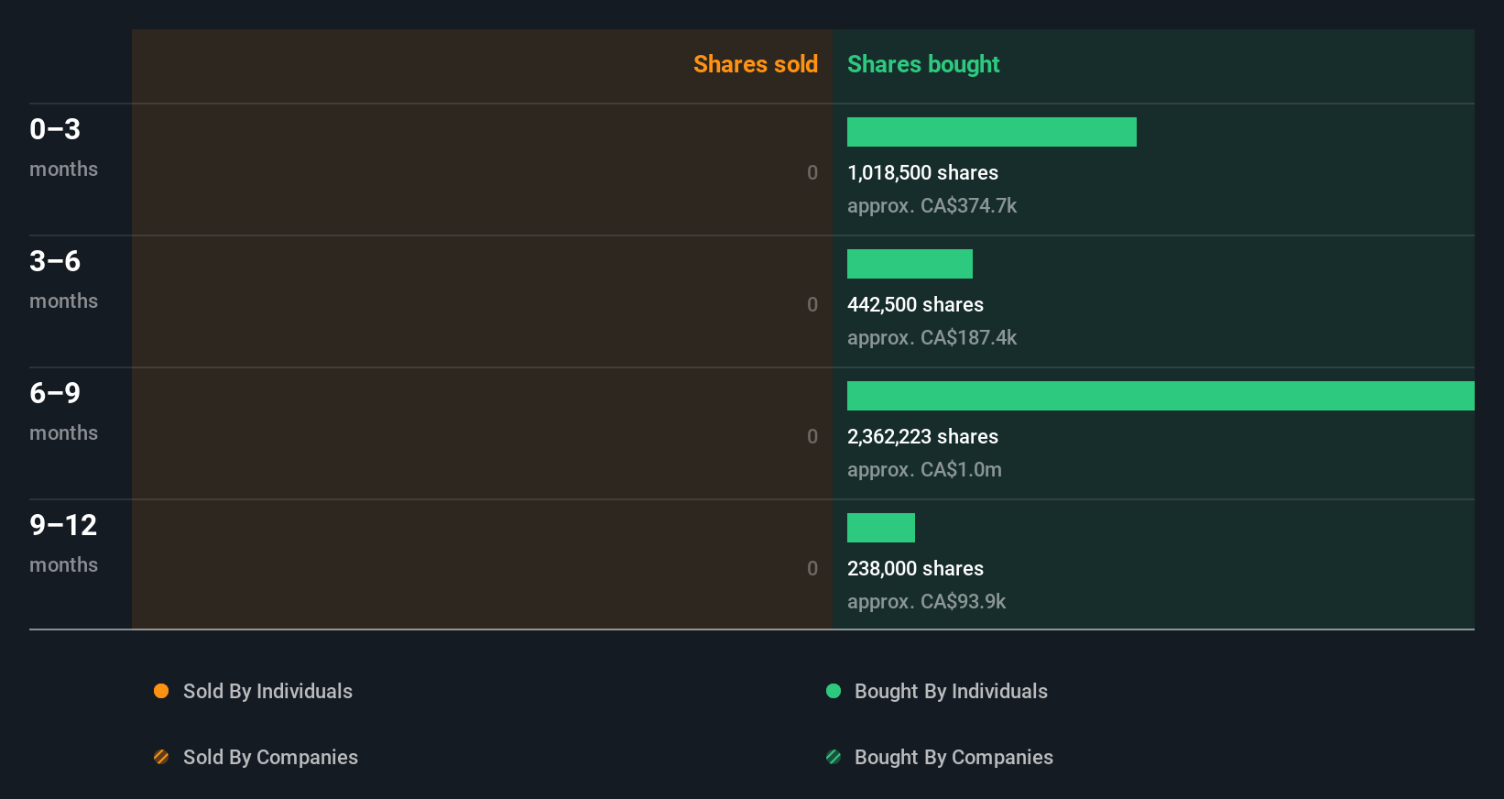This screenshot has width=1504, height=799.
Task: Click the 9–12 months row label
Action: coord(63,542)
